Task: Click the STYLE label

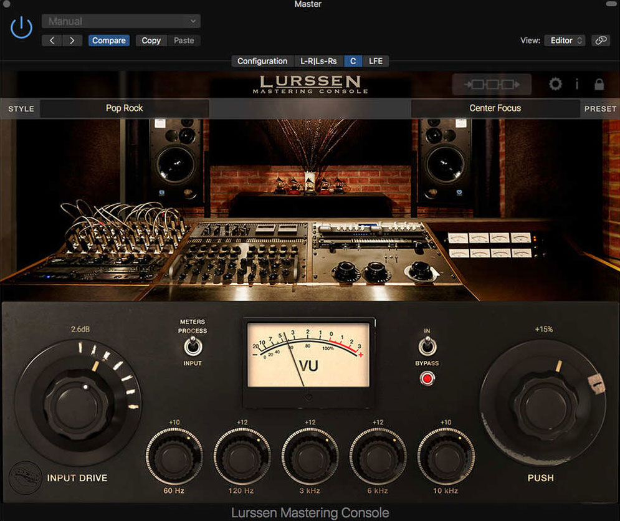Action: [x=21, y=109]
